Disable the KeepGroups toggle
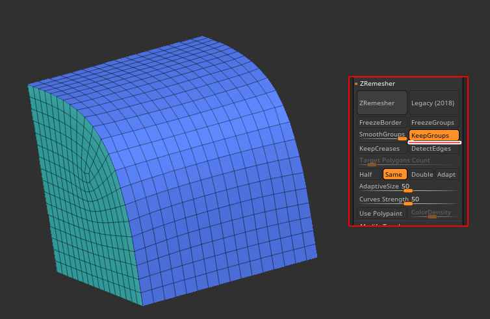 pos(433,135)
